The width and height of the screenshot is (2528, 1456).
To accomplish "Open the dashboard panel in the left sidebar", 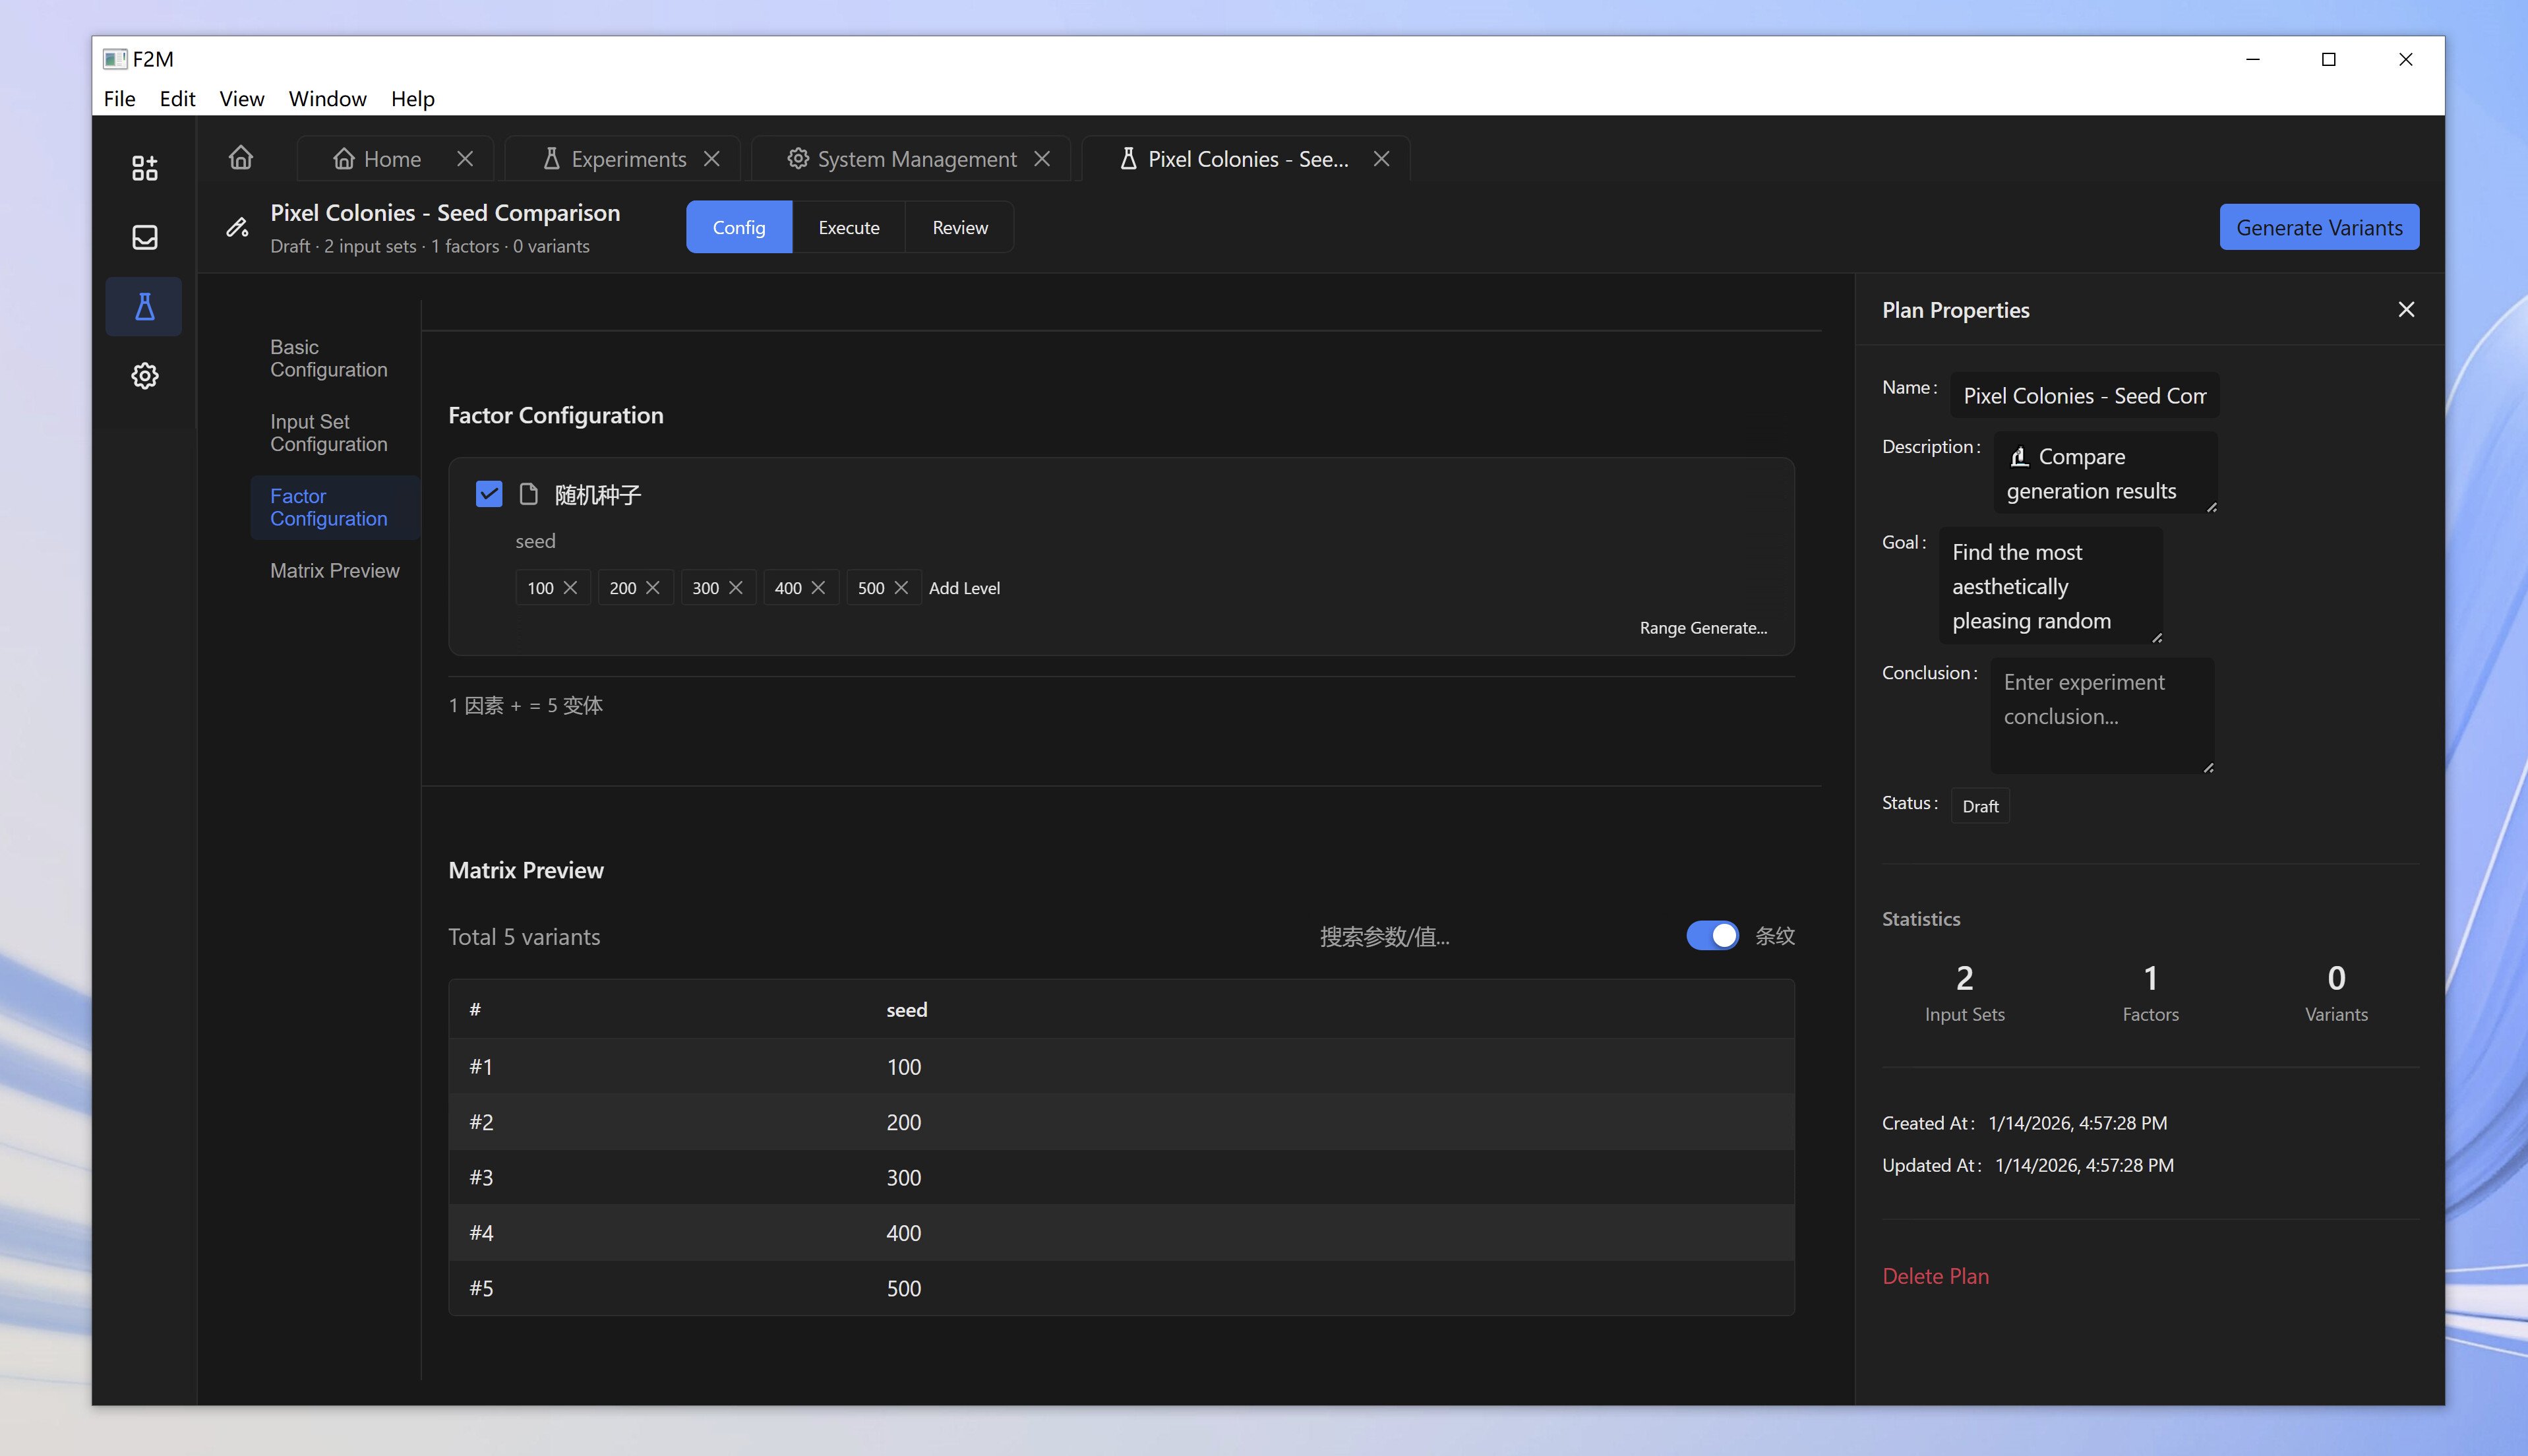I will coord(144,167).
